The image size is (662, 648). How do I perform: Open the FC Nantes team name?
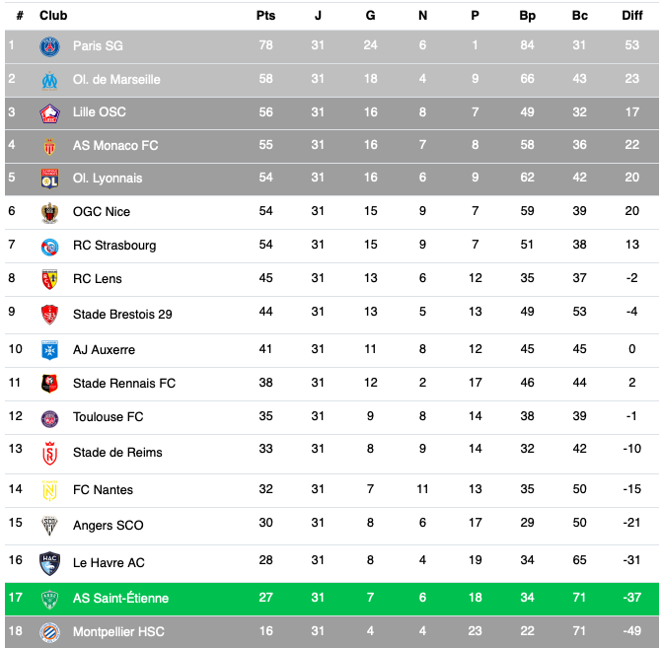tap(103, 489)
